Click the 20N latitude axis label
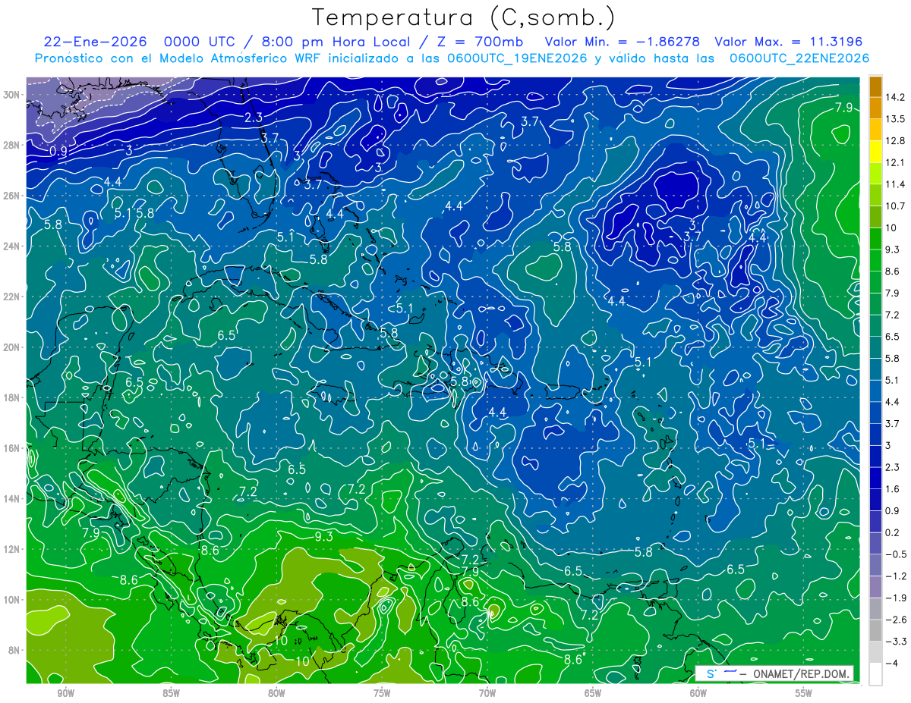 click(x=13, y=347)
